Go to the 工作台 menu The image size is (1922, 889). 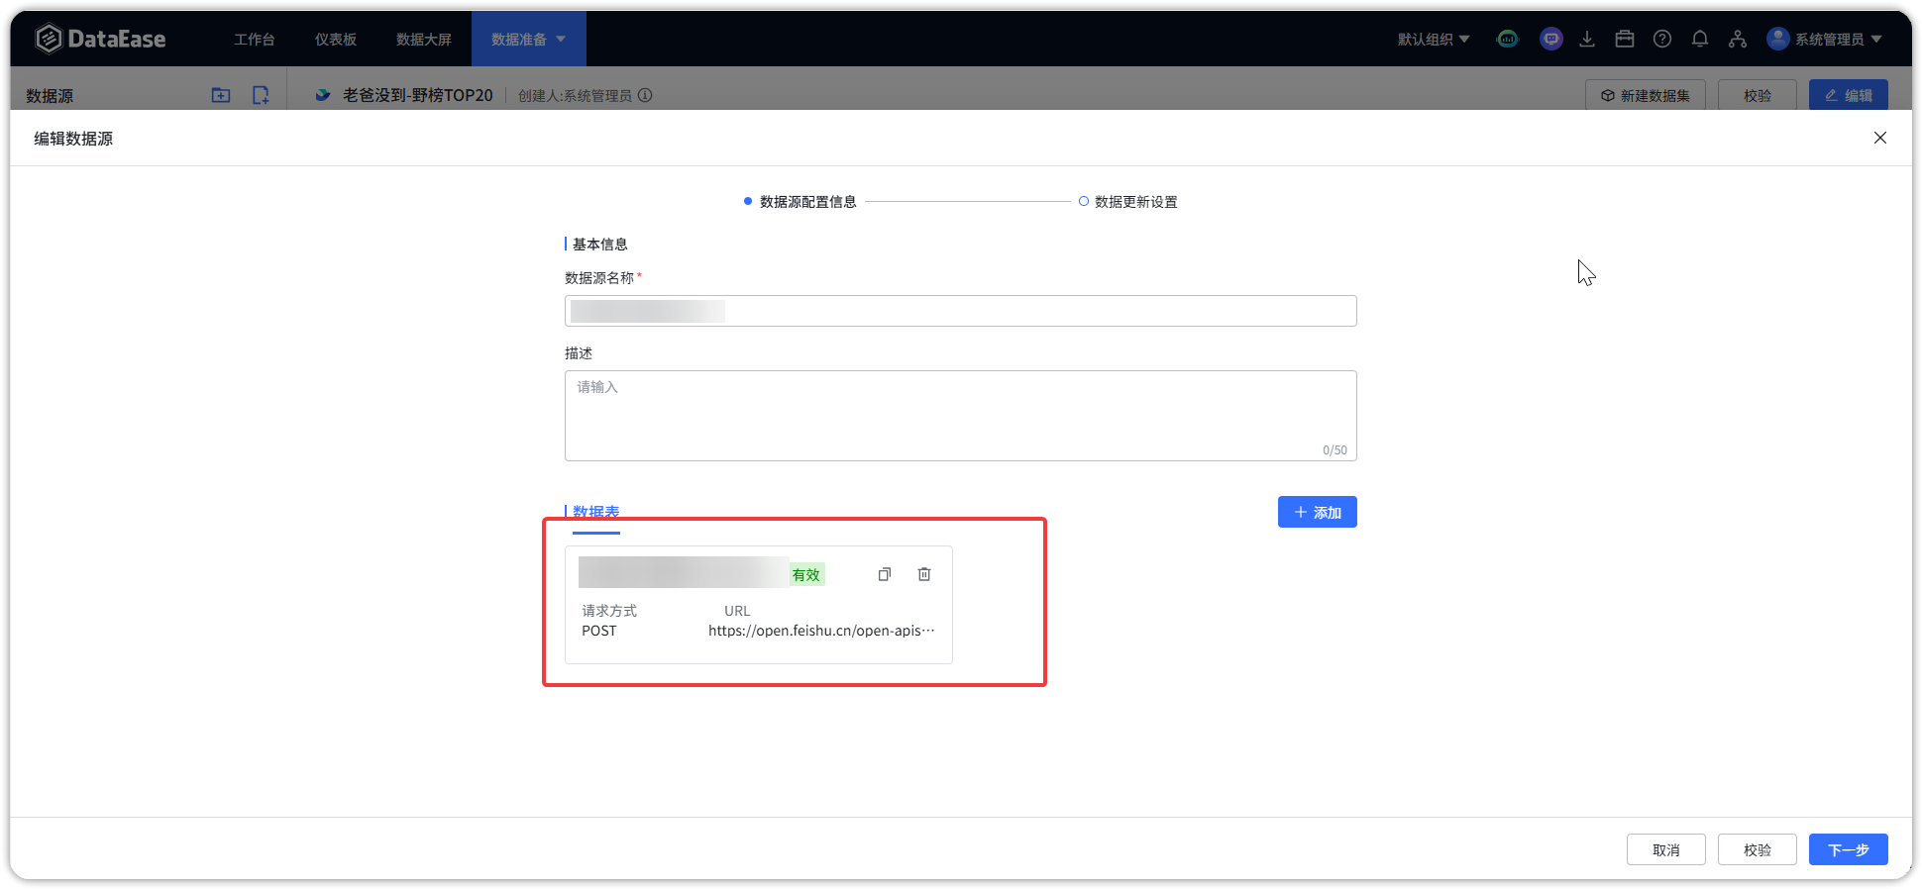(254, 39)
